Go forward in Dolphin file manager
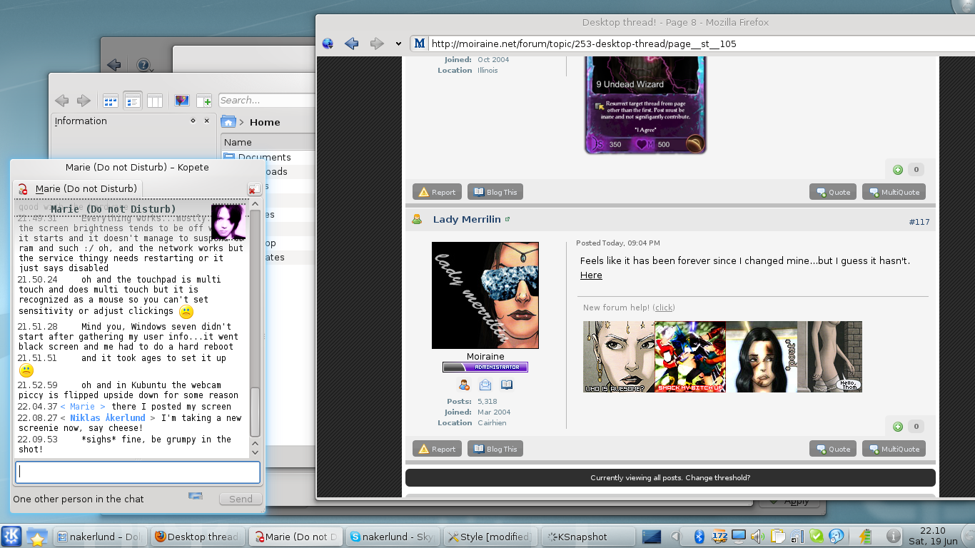Viewport: 975px width, 548px height. 84,101
